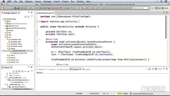
Task: Toggle Hide Local Types in Outline
Action: coord(28,71)
